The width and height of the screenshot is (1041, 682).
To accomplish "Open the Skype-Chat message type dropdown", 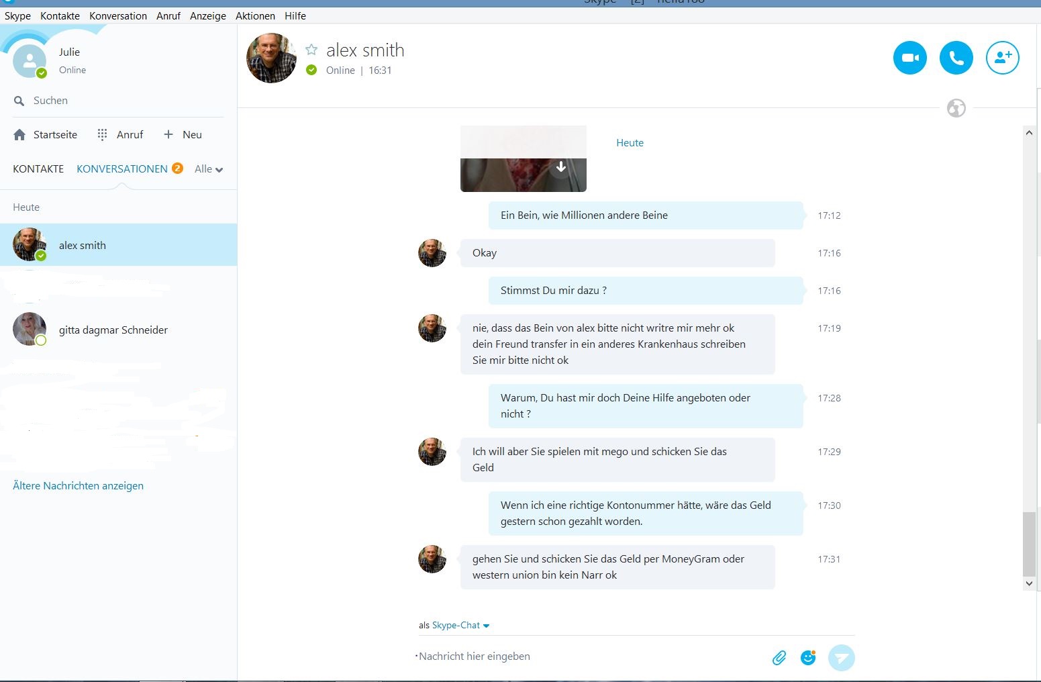I will pyautogui.click(x=460, y=626).
